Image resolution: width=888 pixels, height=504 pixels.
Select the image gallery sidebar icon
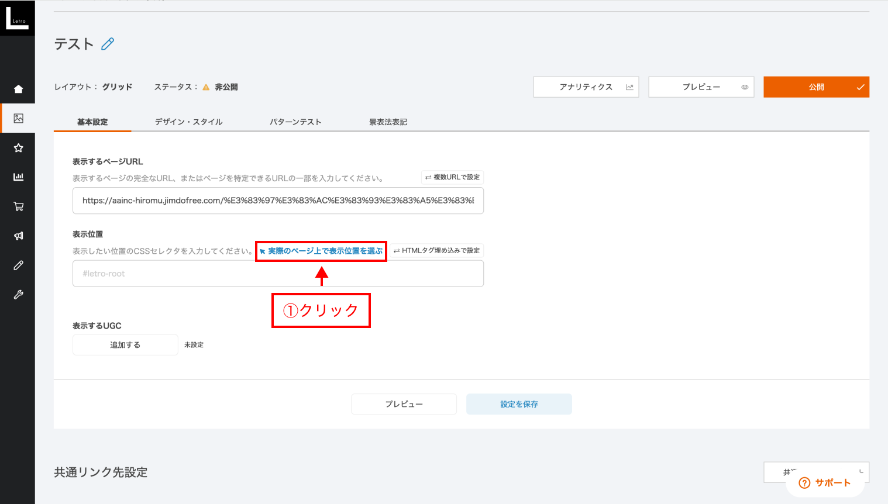click(x=18, y=118)
